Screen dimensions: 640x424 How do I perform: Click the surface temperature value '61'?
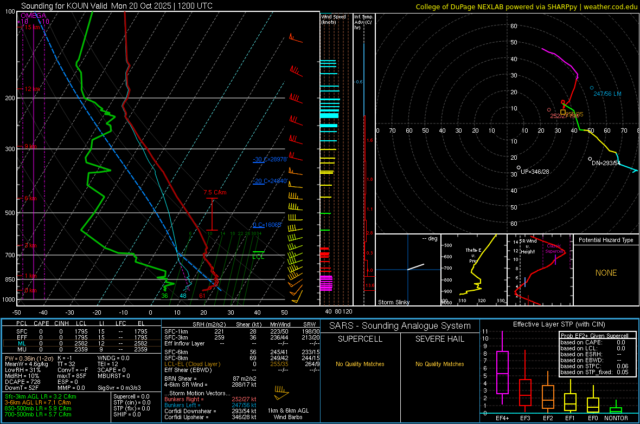pyautogui.click(x=202, y=296)
